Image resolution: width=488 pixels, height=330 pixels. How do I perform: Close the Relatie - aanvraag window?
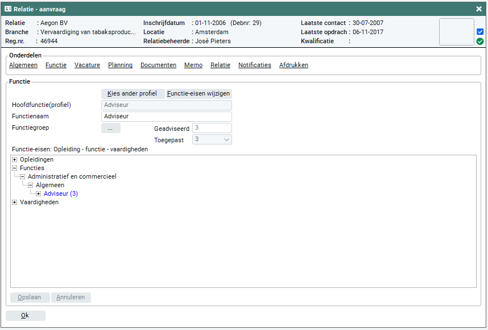click(x=479, y=9)
